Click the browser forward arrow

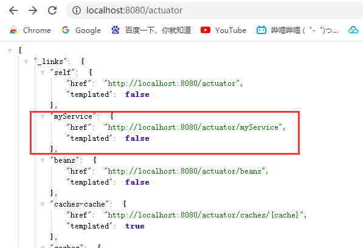[33, 10]
